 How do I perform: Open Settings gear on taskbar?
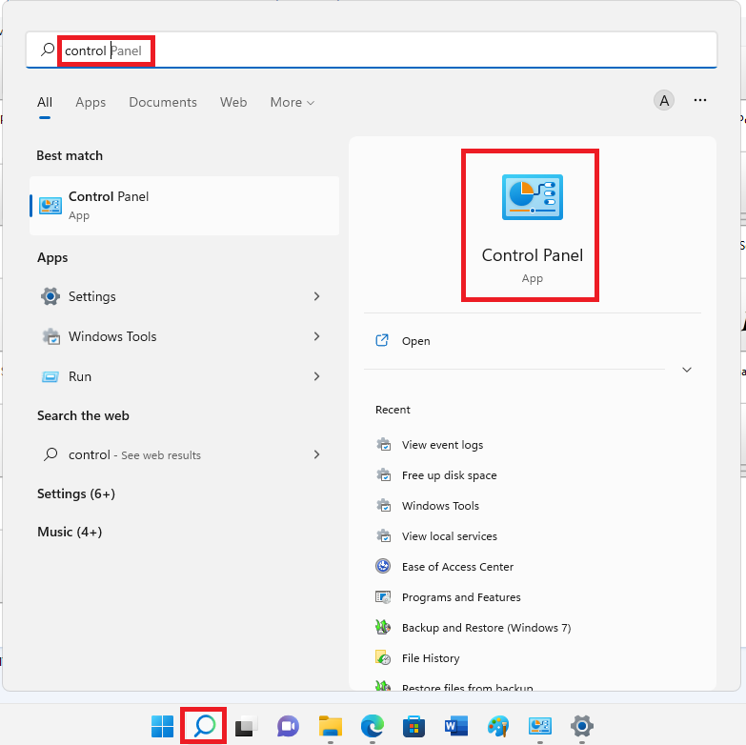pyautogui.click(x=582, y=726)
